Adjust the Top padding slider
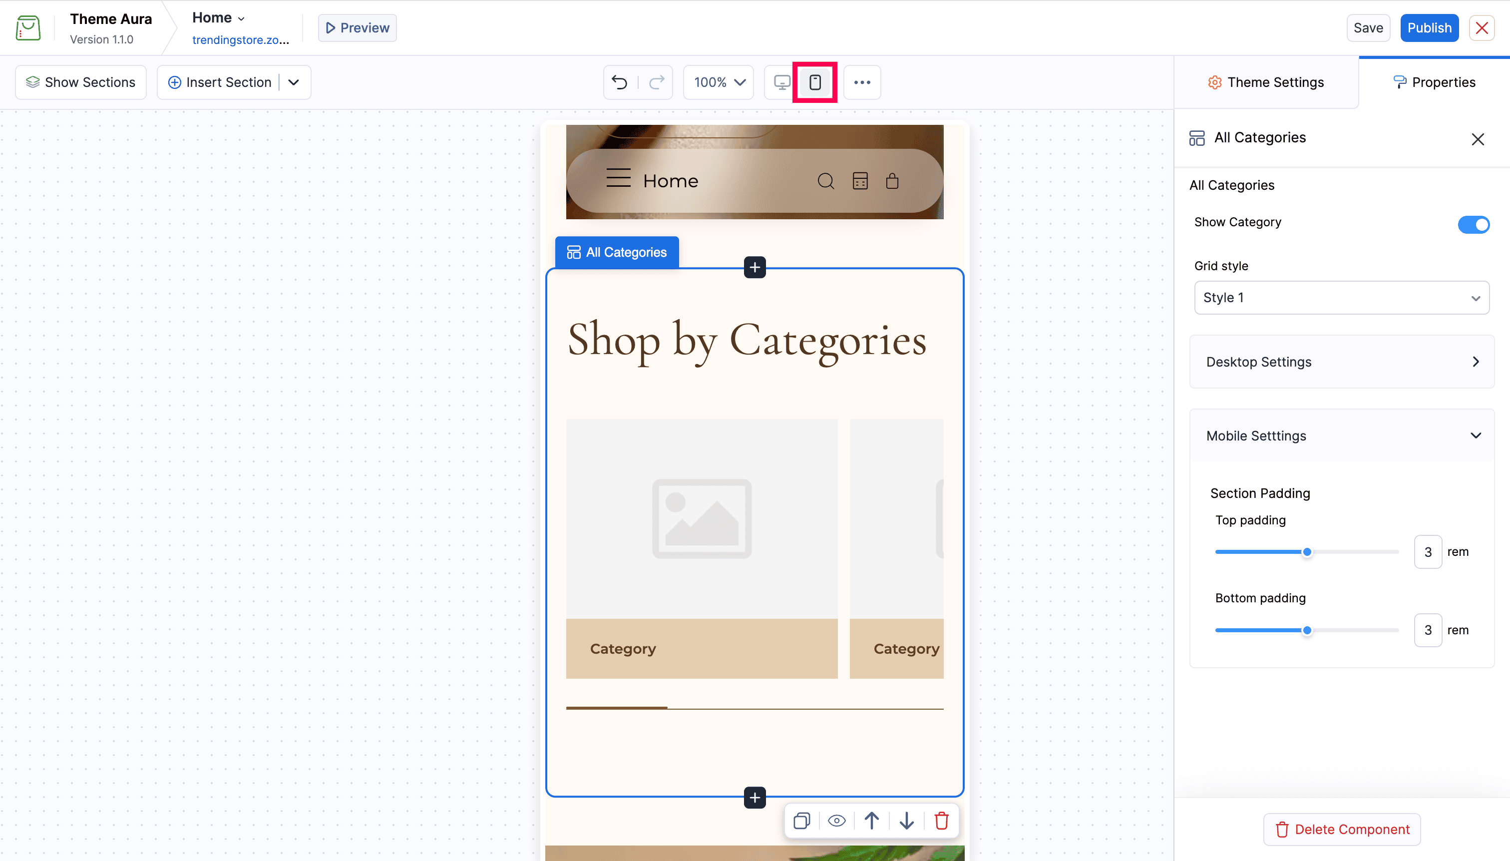This screenshot has height=861, width=1510. (1307, 552)
